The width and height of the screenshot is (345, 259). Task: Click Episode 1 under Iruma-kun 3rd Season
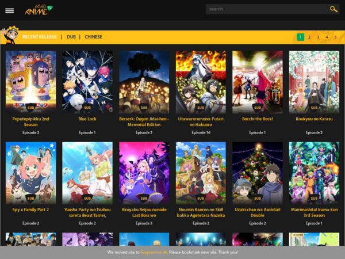pos(314,223)
